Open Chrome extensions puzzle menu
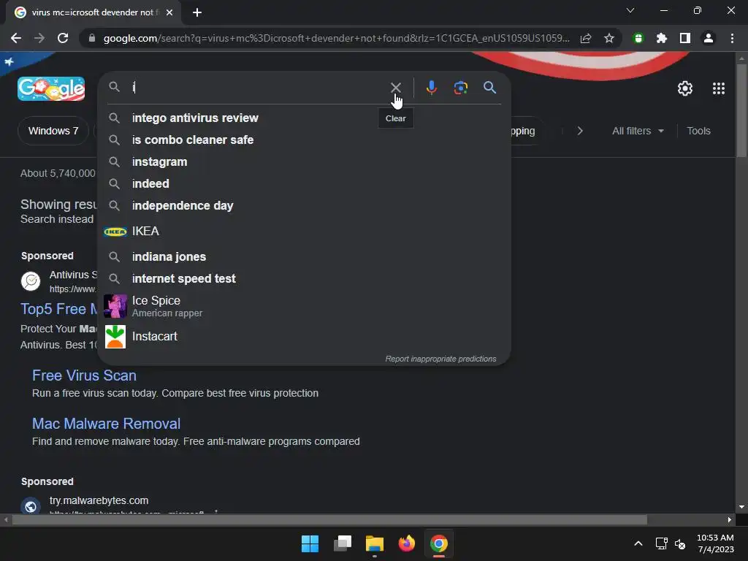 (x=662, y=38)
